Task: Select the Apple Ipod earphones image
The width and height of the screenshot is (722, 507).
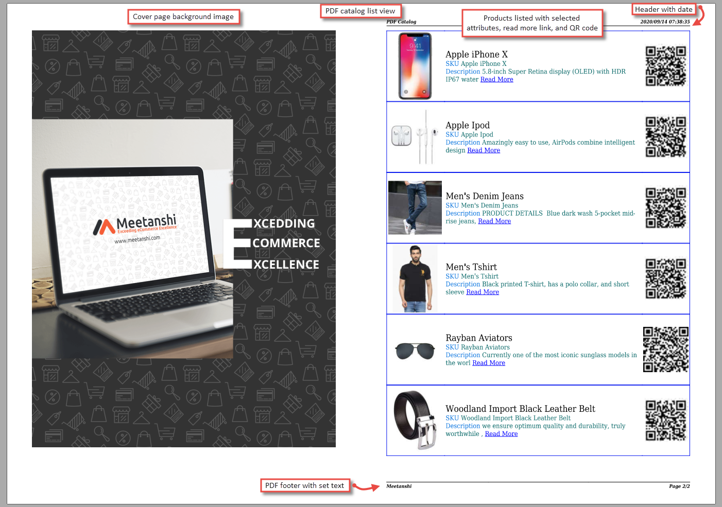Action: [415, 137]
